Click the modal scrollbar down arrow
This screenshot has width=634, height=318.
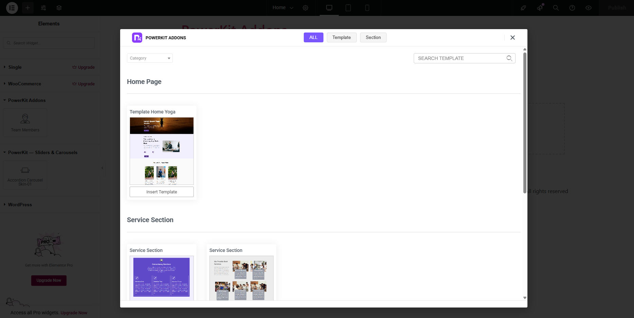coord(525,298)
